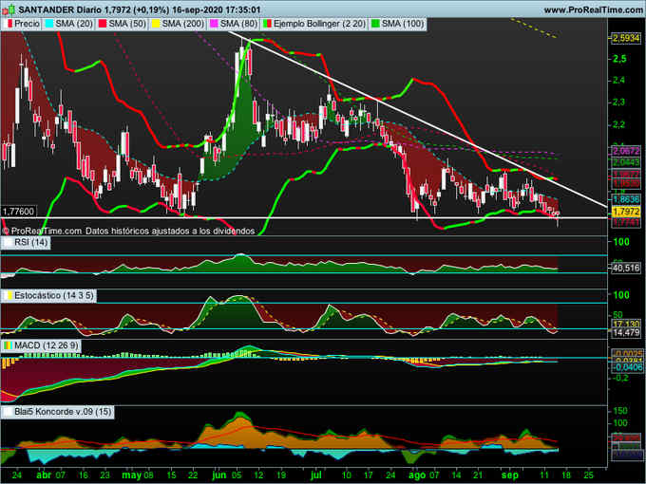Click the 2,2 price axis label

[619, 124]
